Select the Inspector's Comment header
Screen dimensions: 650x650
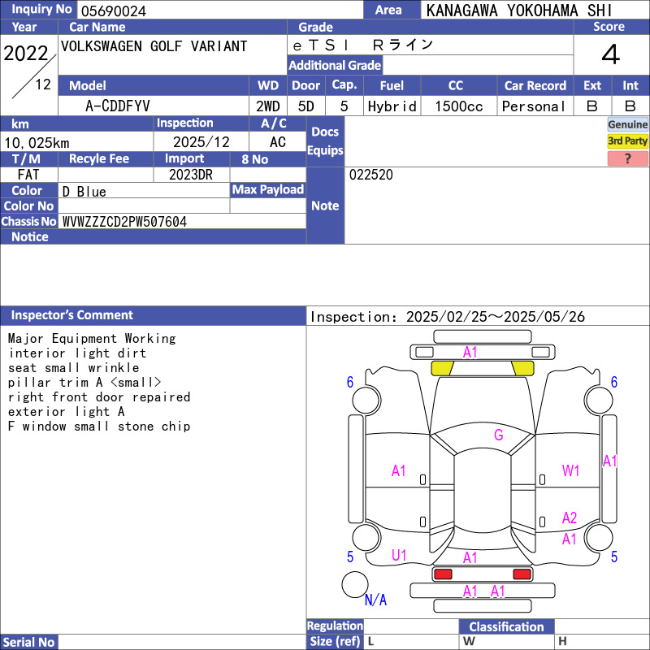point(72,315)
